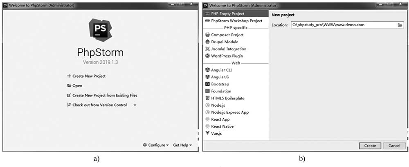409x167 pixels.
Task: Click the Joomla! Integration icon
Action: 208,49
